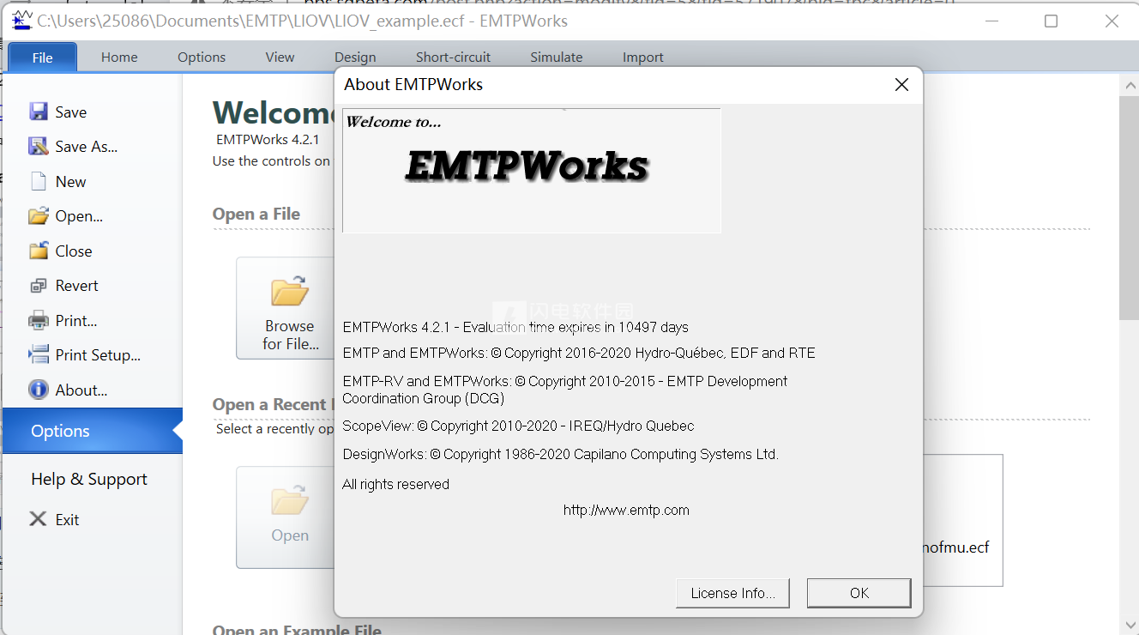Click the License Info... button
1139x635 pixels.
[x=733, y=593]
